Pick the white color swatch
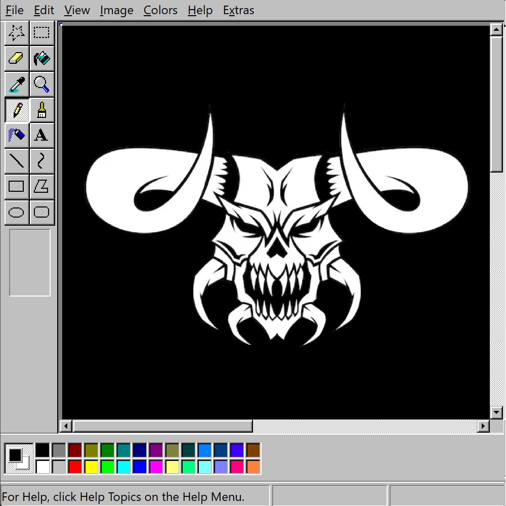Screen dimensions: 506x506 43,467
